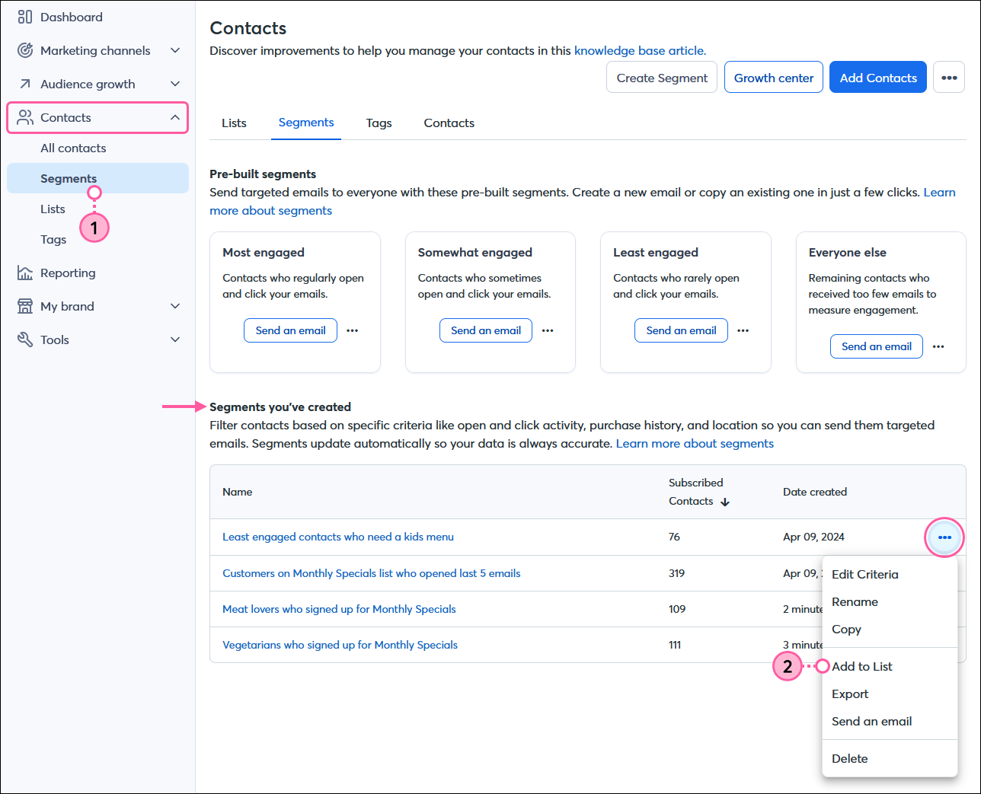The width and height of the screenshot is (981, 794).
Task: Open Meat lovers who signed up segment
Action: (x=339, y=609)
